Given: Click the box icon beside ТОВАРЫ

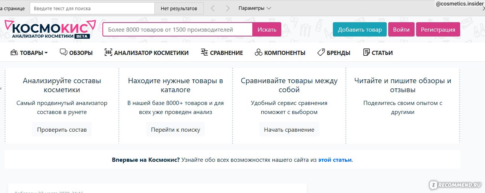Looking at the screenshot, I should (x=14, y=53).
